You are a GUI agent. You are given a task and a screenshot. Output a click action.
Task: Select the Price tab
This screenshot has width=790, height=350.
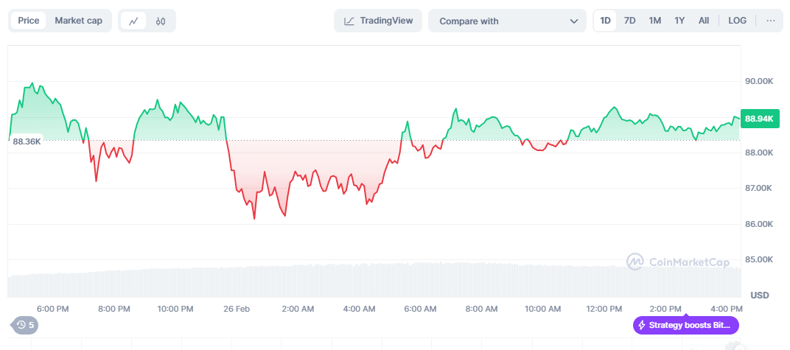click(29, 21)
